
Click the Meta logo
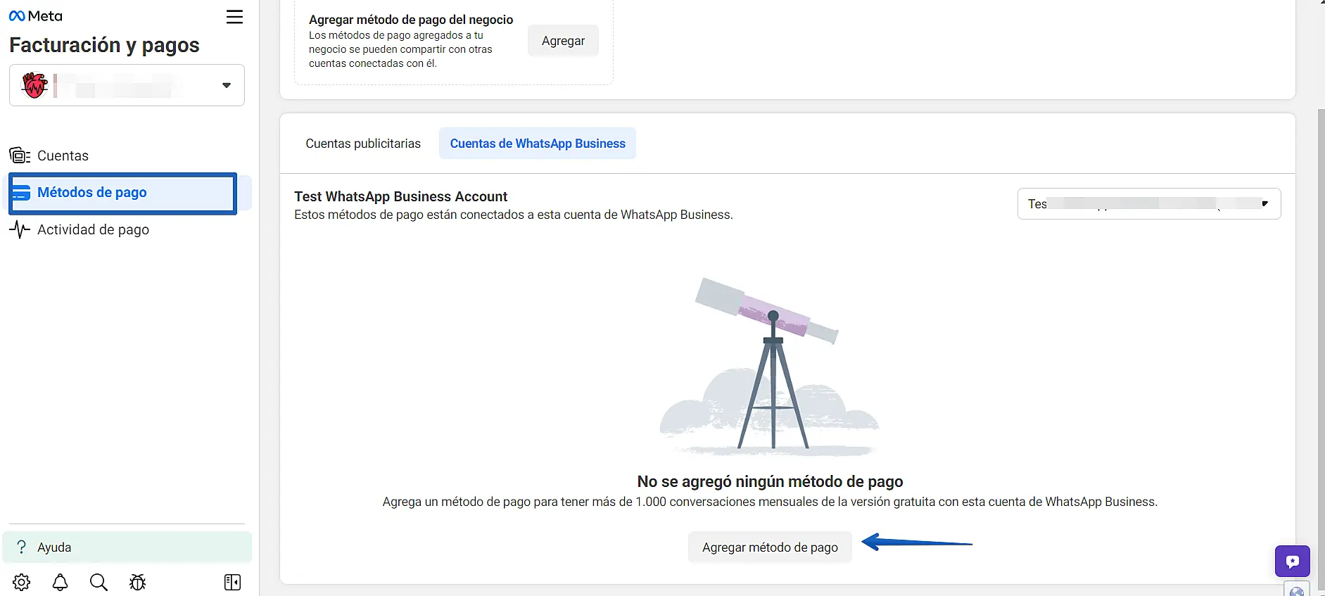[x=36, y=16]
